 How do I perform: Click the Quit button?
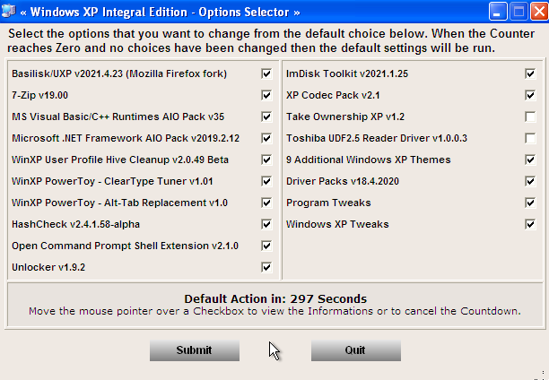coord(356,350)
